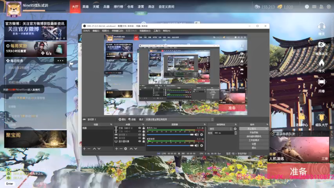The width and height of the screenshot is (334, 188).
Task: Toggle visibility eye of 文本 (GDI+) 2 source
Action: [x=139, y=128]
